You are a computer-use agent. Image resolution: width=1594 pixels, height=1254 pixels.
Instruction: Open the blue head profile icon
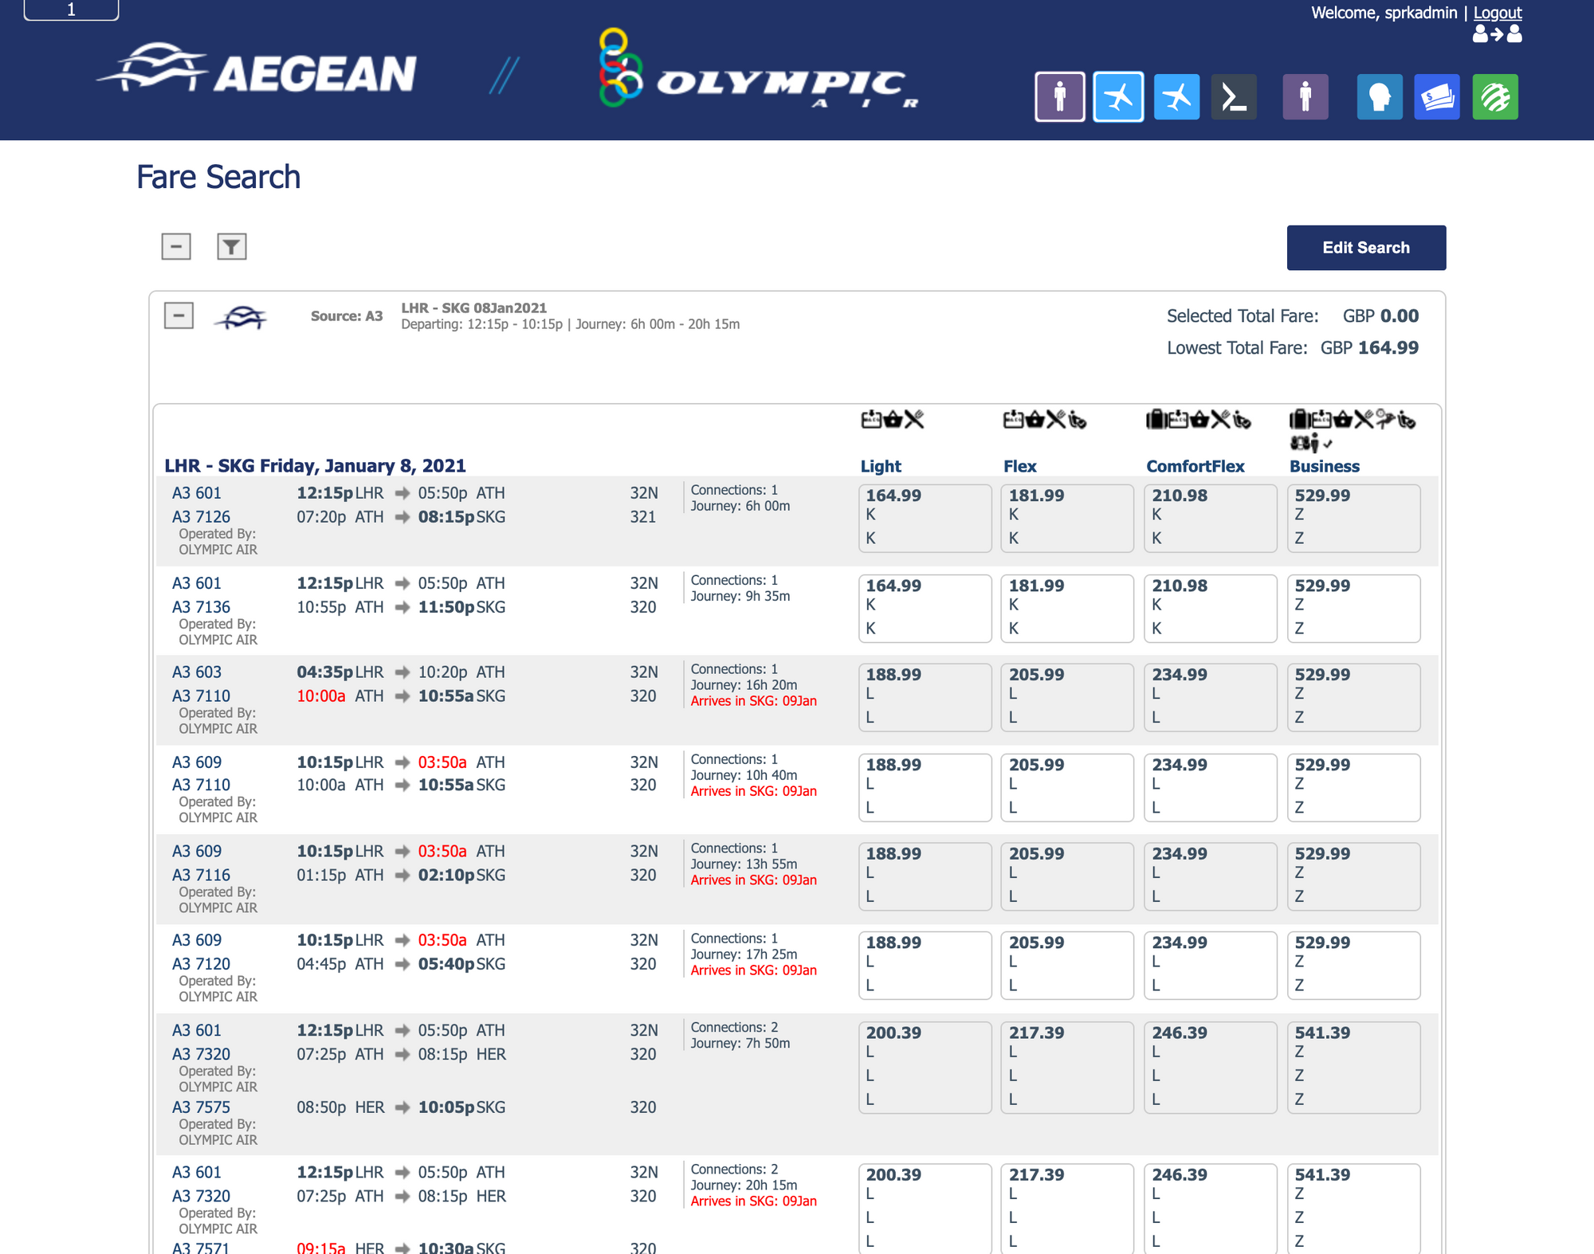click(1379, 97)
